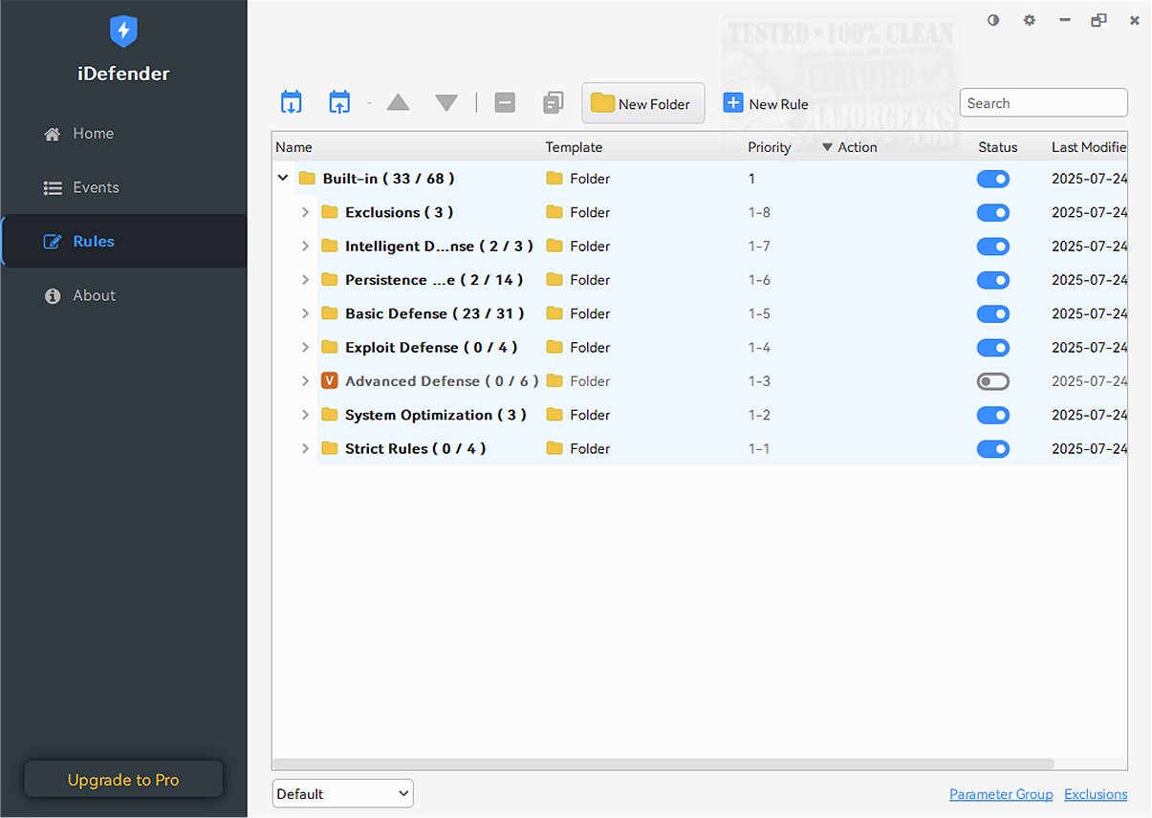Disable the Built-in status toggle
Screen dimensions: 1152x818
point(993,179)
